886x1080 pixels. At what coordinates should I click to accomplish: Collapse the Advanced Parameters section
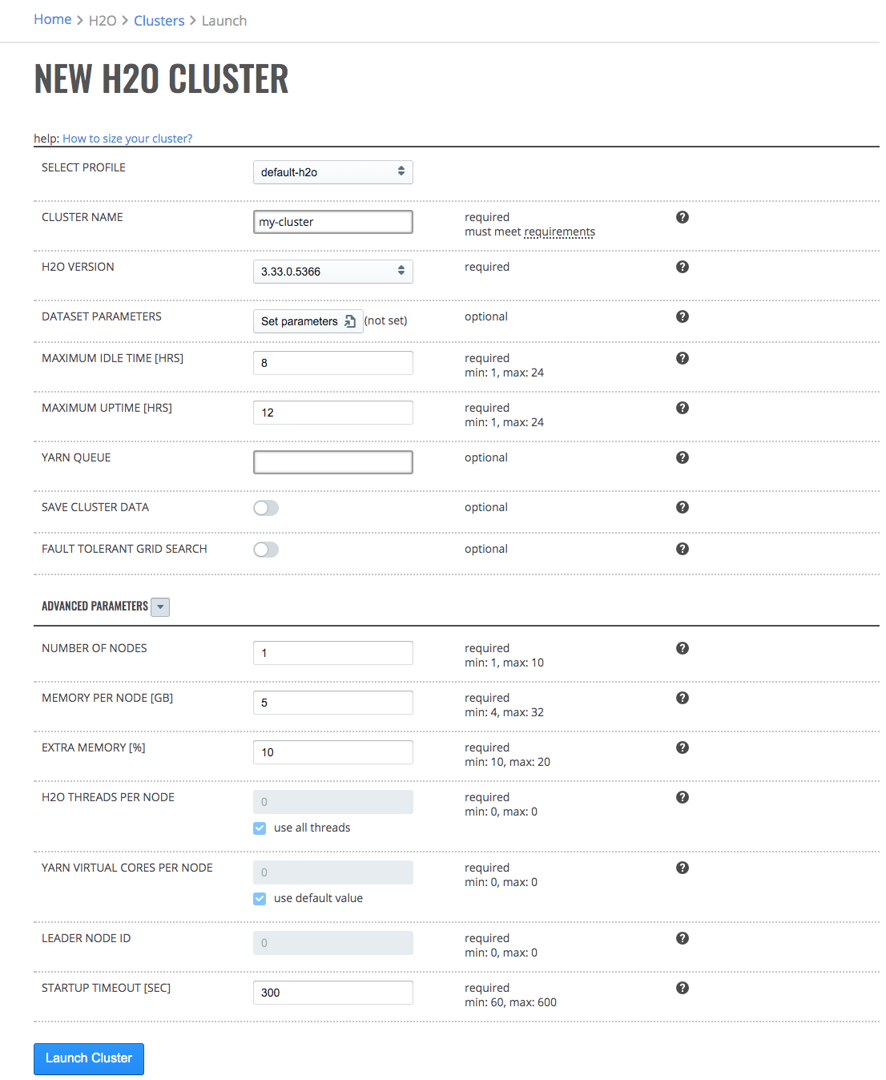pos(160,607)
